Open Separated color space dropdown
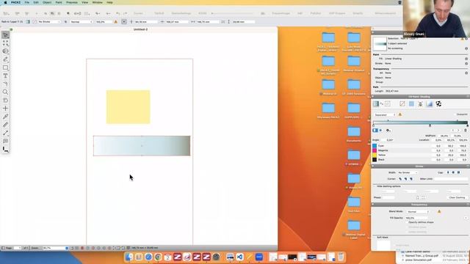The width and height of the screenshot is (470, 264). pyautogui.click(x=385, y=114)
